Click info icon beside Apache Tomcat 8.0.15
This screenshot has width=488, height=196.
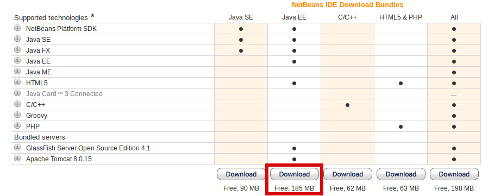point(17,159)
